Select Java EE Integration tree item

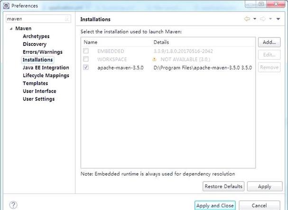(x=46, y=68)
